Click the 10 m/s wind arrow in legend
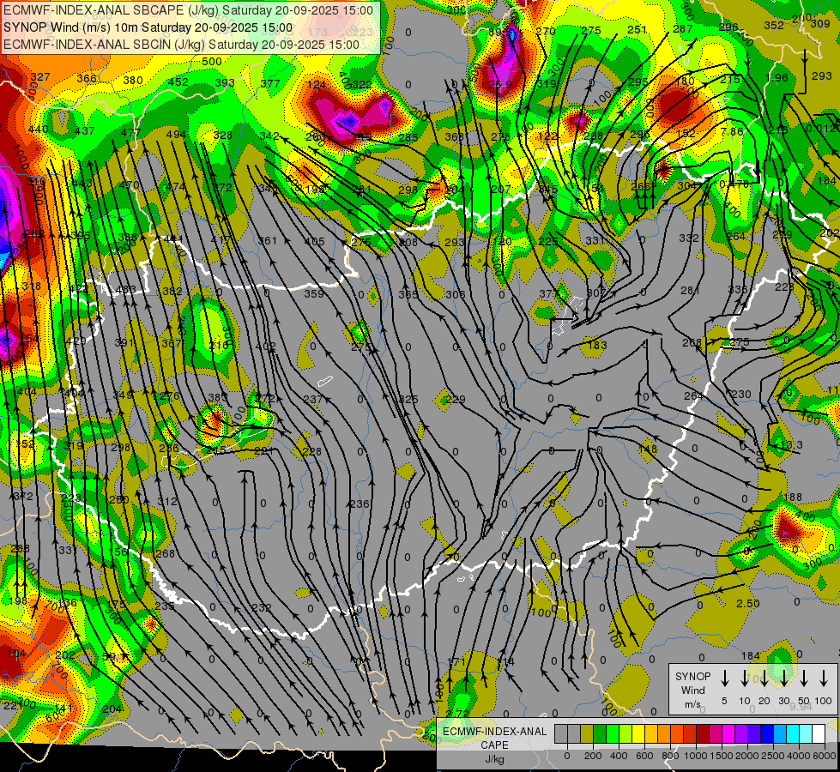Image resolution: width=840 pixels, height=772 pixels. click(x=744, y=678)
